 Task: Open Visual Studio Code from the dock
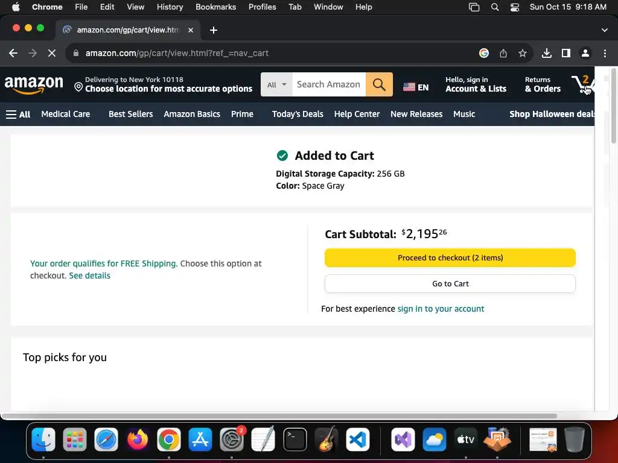click(x=358, y=439)
